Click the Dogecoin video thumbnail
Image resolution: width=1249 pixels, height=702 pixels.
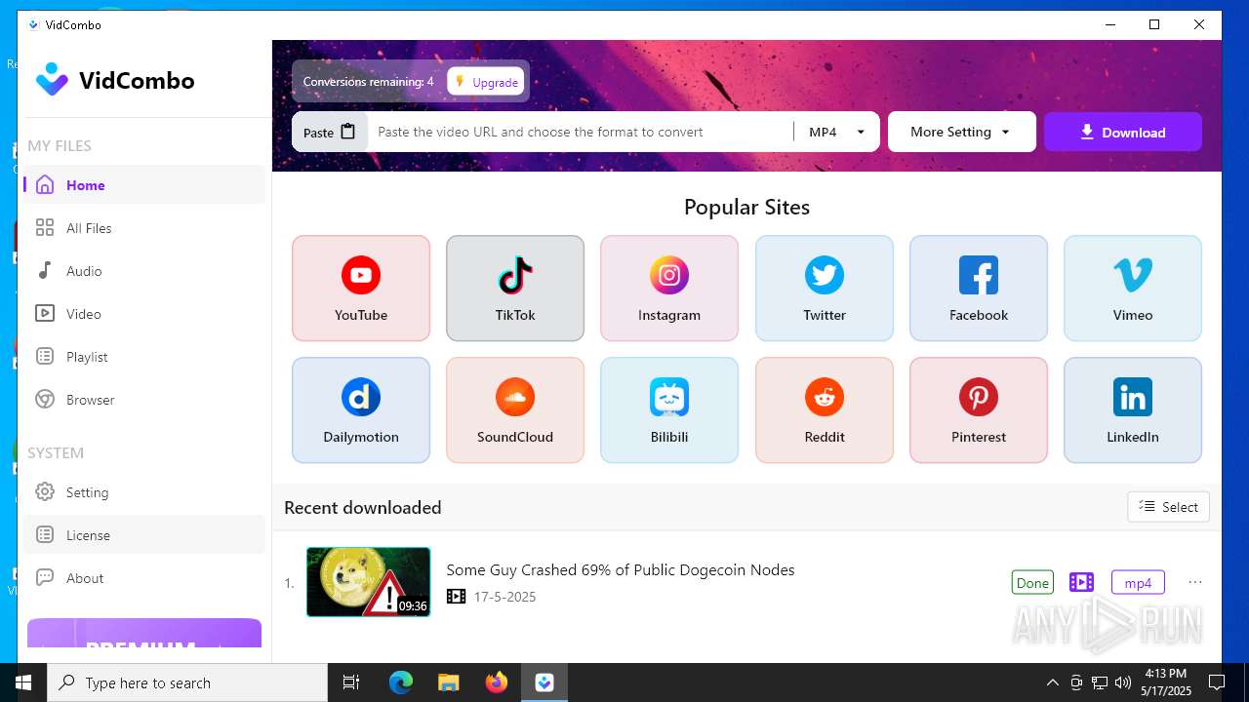(368, 582)
